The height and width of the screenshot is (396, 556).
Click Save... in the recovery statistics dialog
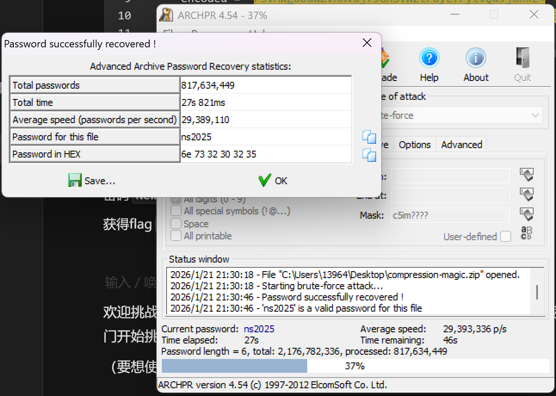92,181
